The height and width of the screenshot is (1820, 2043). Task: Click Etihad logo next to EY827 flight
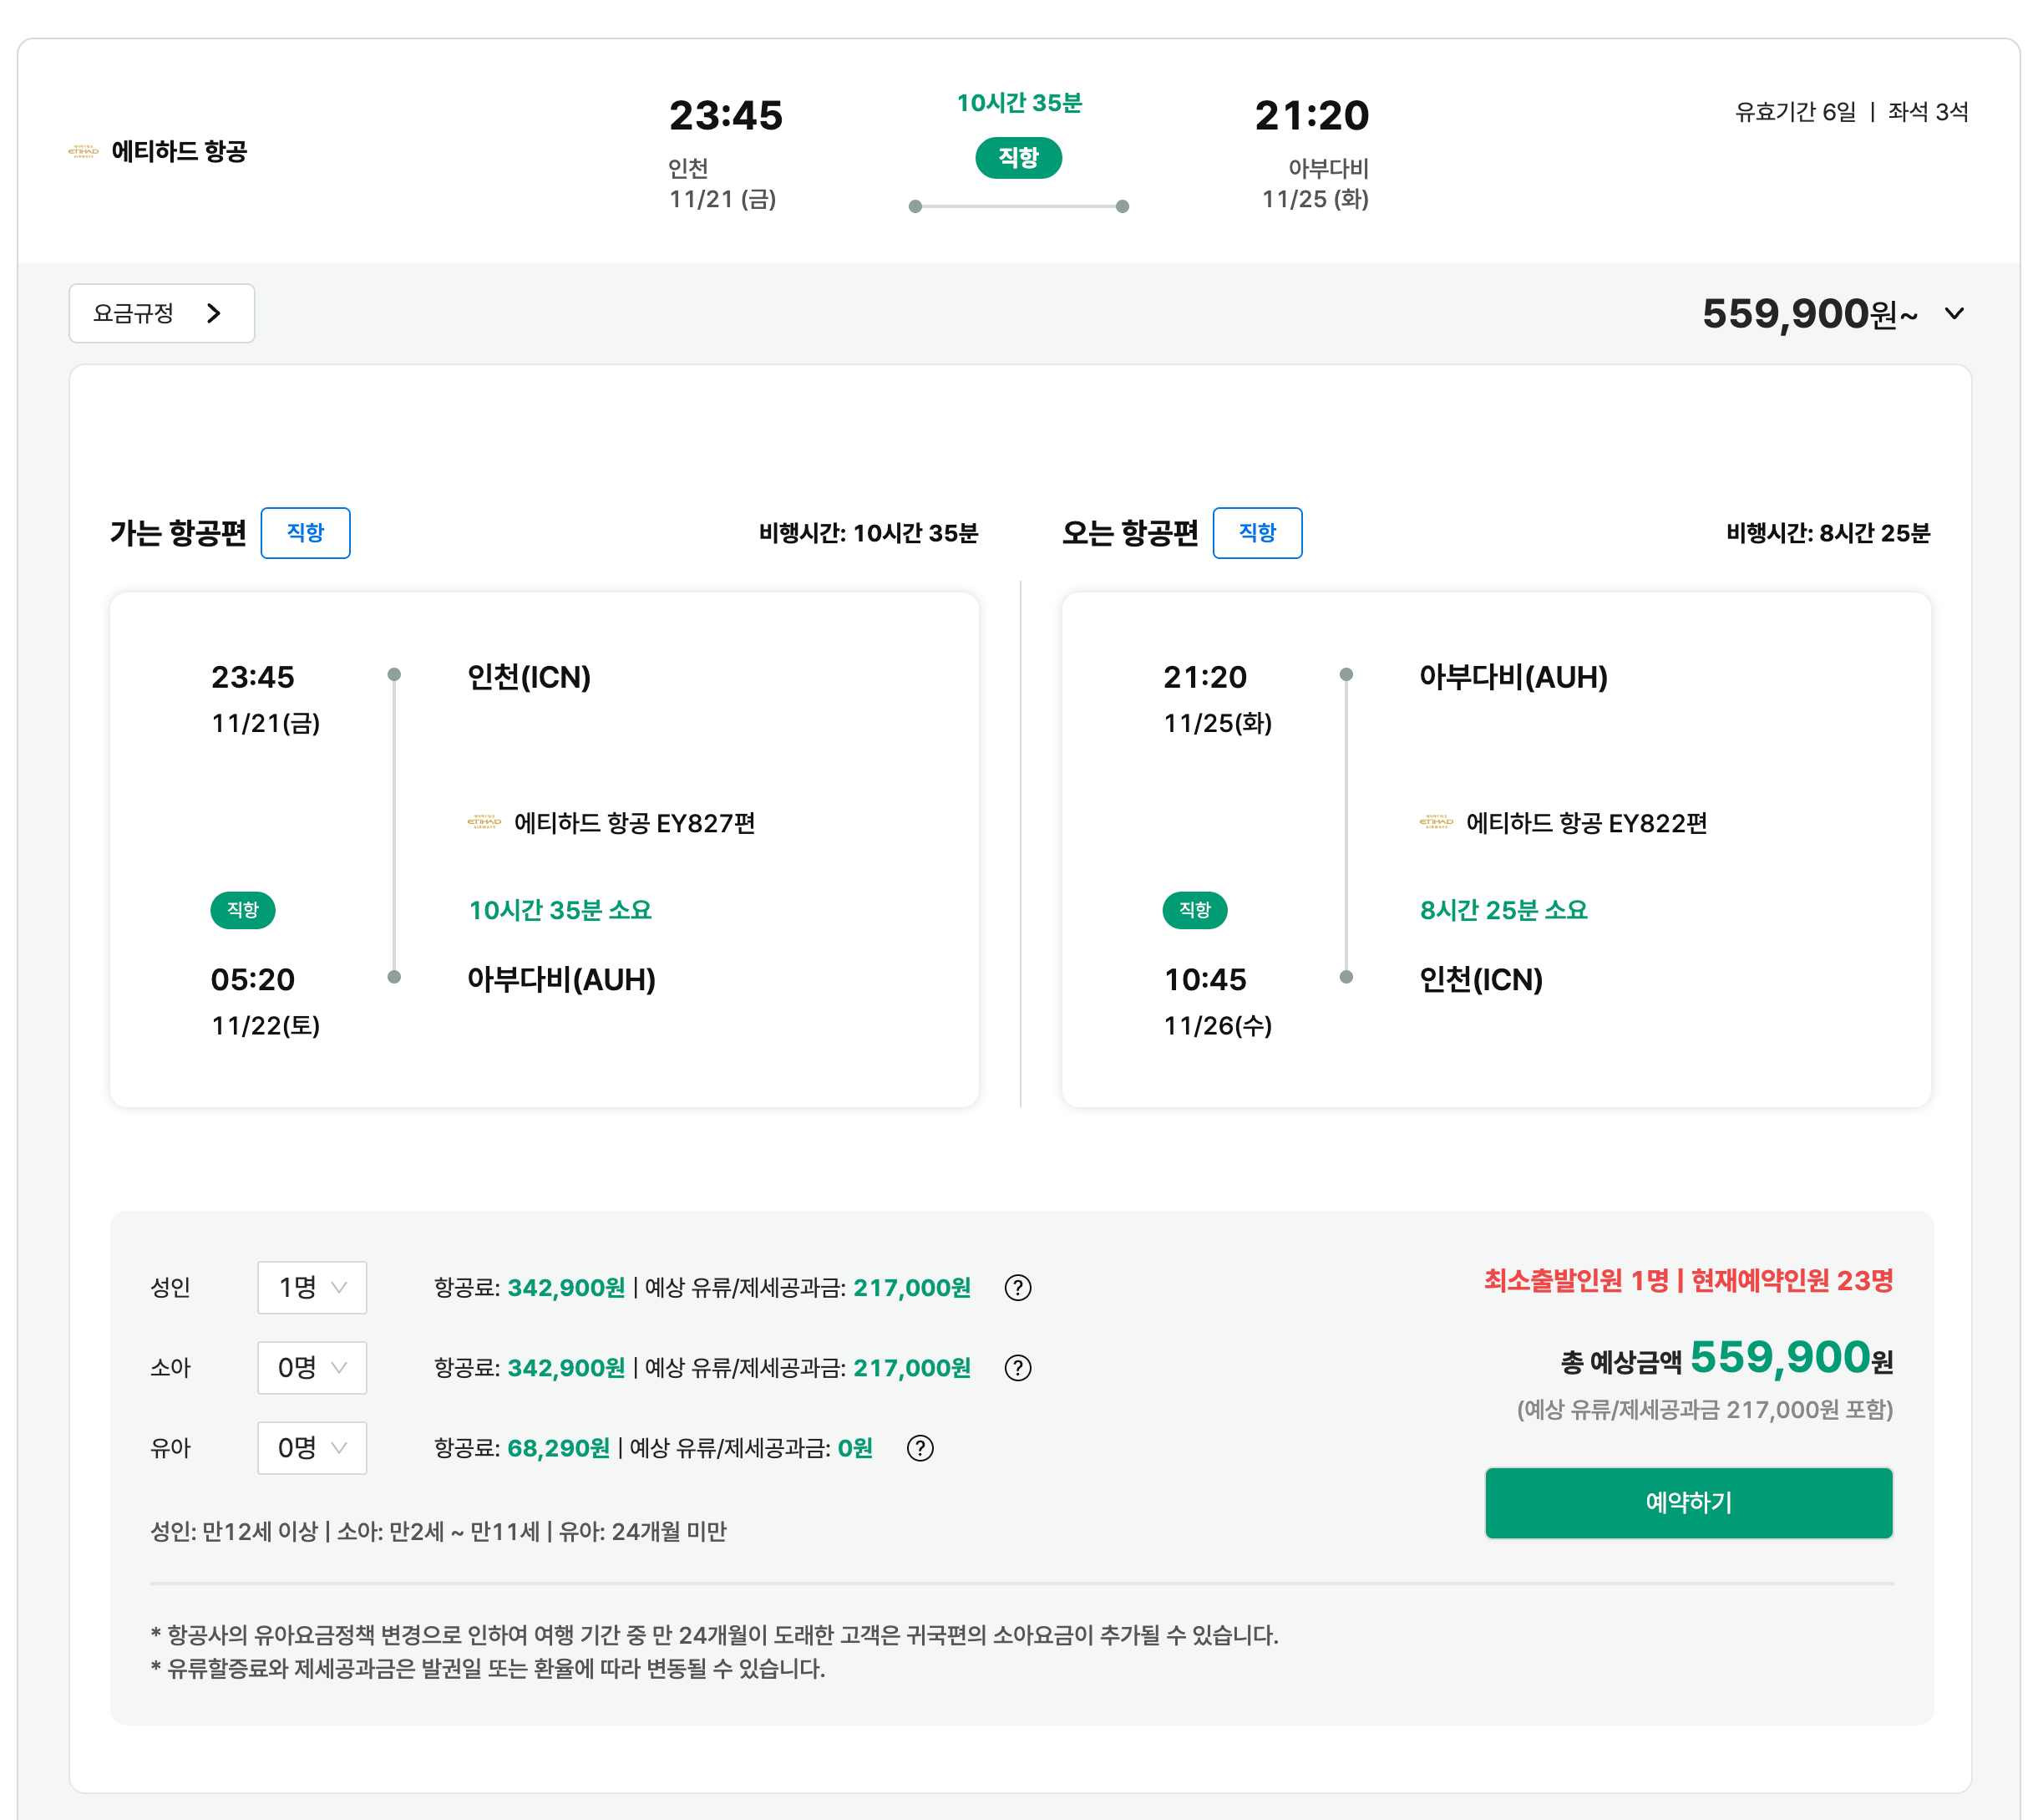[484, 822]
